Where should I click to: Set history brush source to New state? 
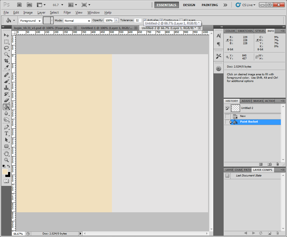point(227,116)
